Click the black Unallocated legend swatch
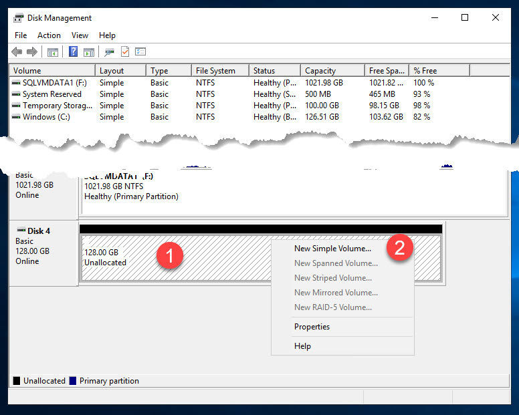The width and height of the screenshot is (519, 415). (17, 381)
